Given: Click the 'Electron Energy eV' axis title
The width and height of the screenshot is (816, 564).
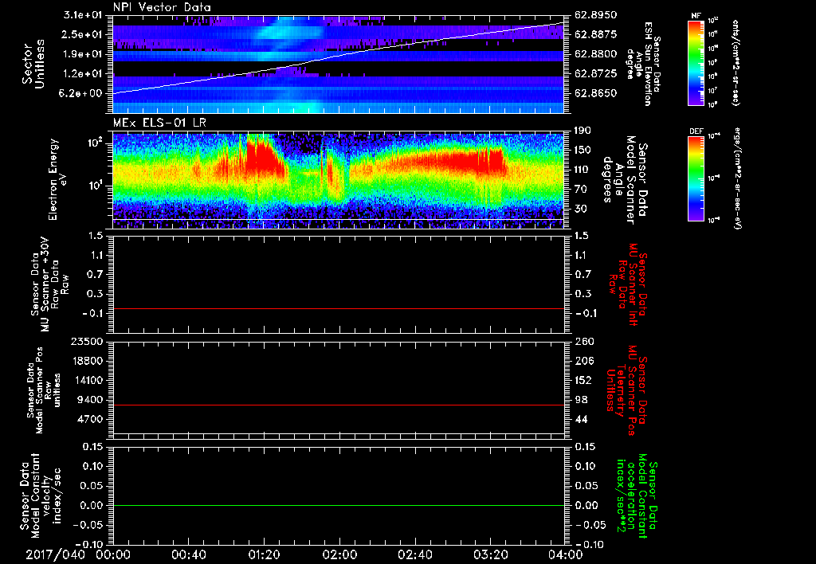Looking at the screenshot, I should tap(59, 180).
